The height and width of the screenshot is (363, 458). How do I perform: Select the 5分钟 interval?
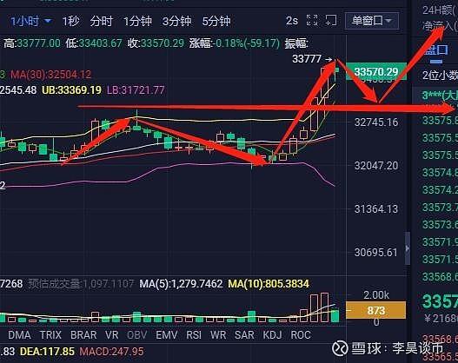[x=216, y=22]
